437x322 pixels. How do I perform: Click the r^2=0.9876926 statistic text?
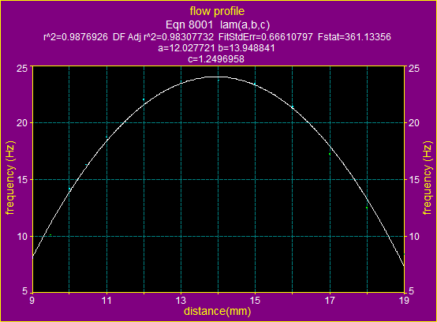click(76, 37)
